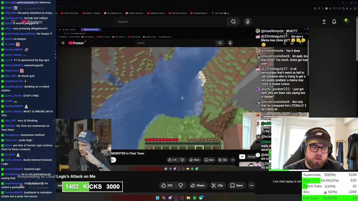Clip the inner video beside the ellipsis
The height and width of the screenshot is (201, 358).
[x=223, y=160]
